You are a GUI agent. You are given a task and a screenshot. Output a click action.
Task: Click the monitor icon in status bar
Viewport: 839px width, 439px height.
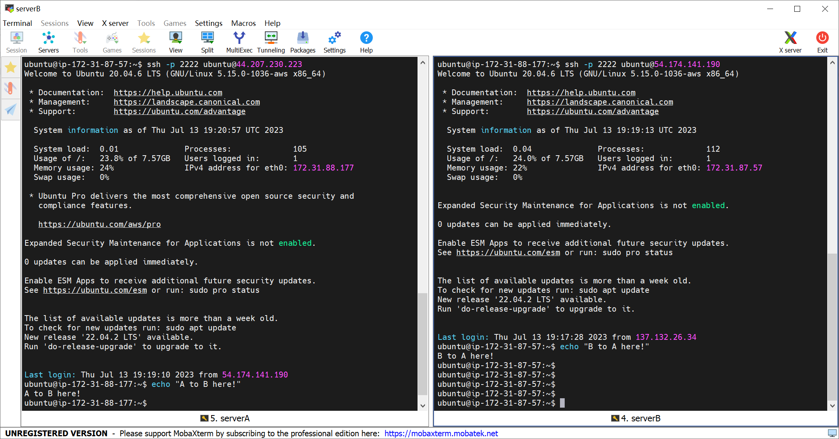(832, 433)
